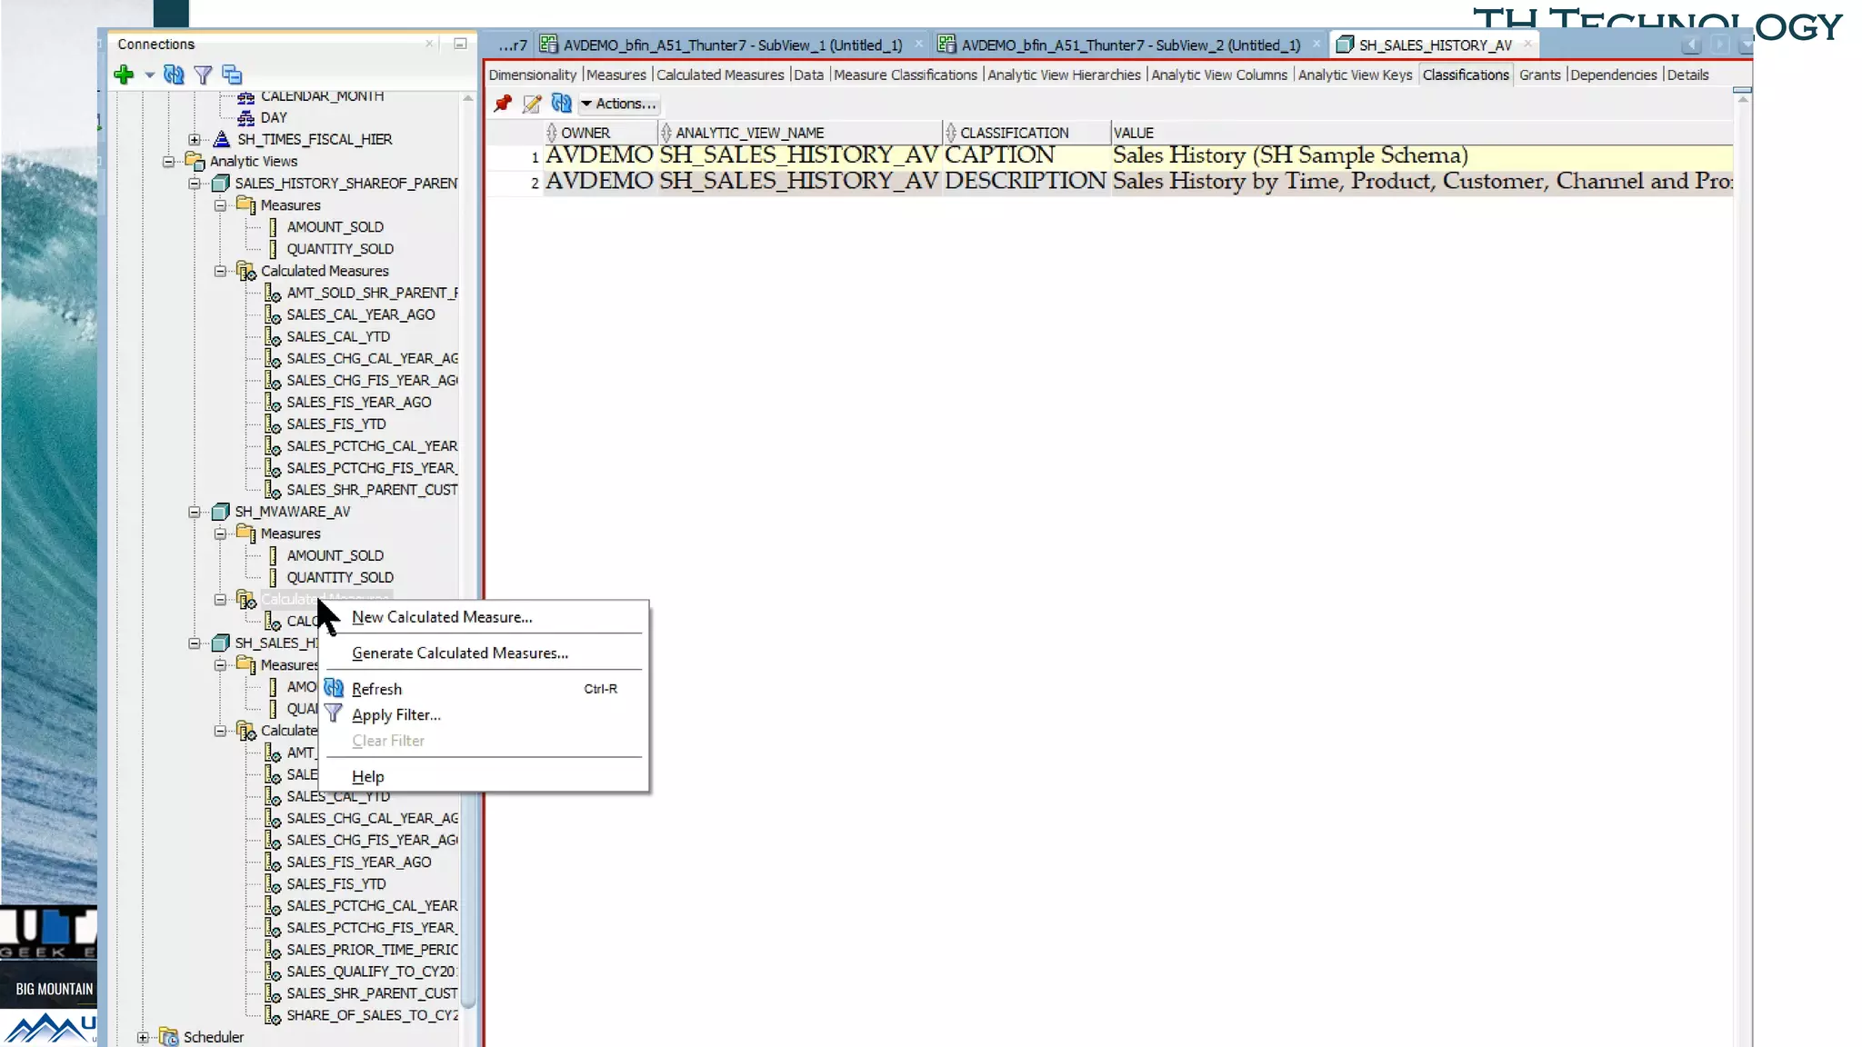Select Sales History (SH Sample Schema) value cell
This screenshot has width=1862, height=1047.
(1422, 155)
